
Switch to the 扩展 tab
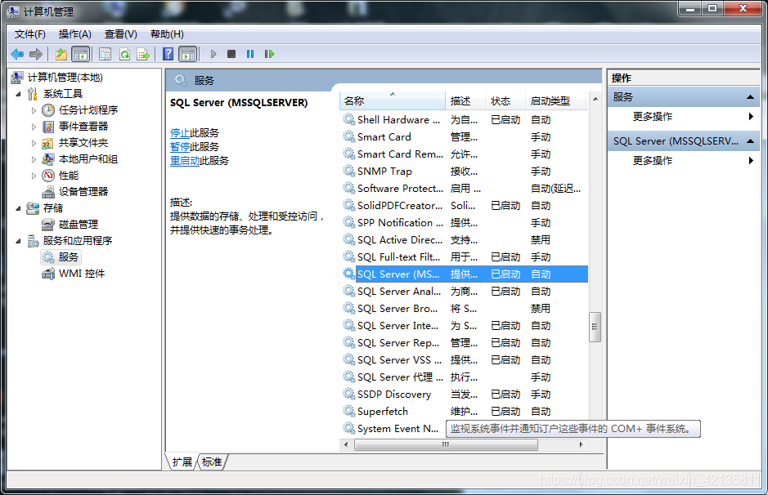(x=182, y=462)
